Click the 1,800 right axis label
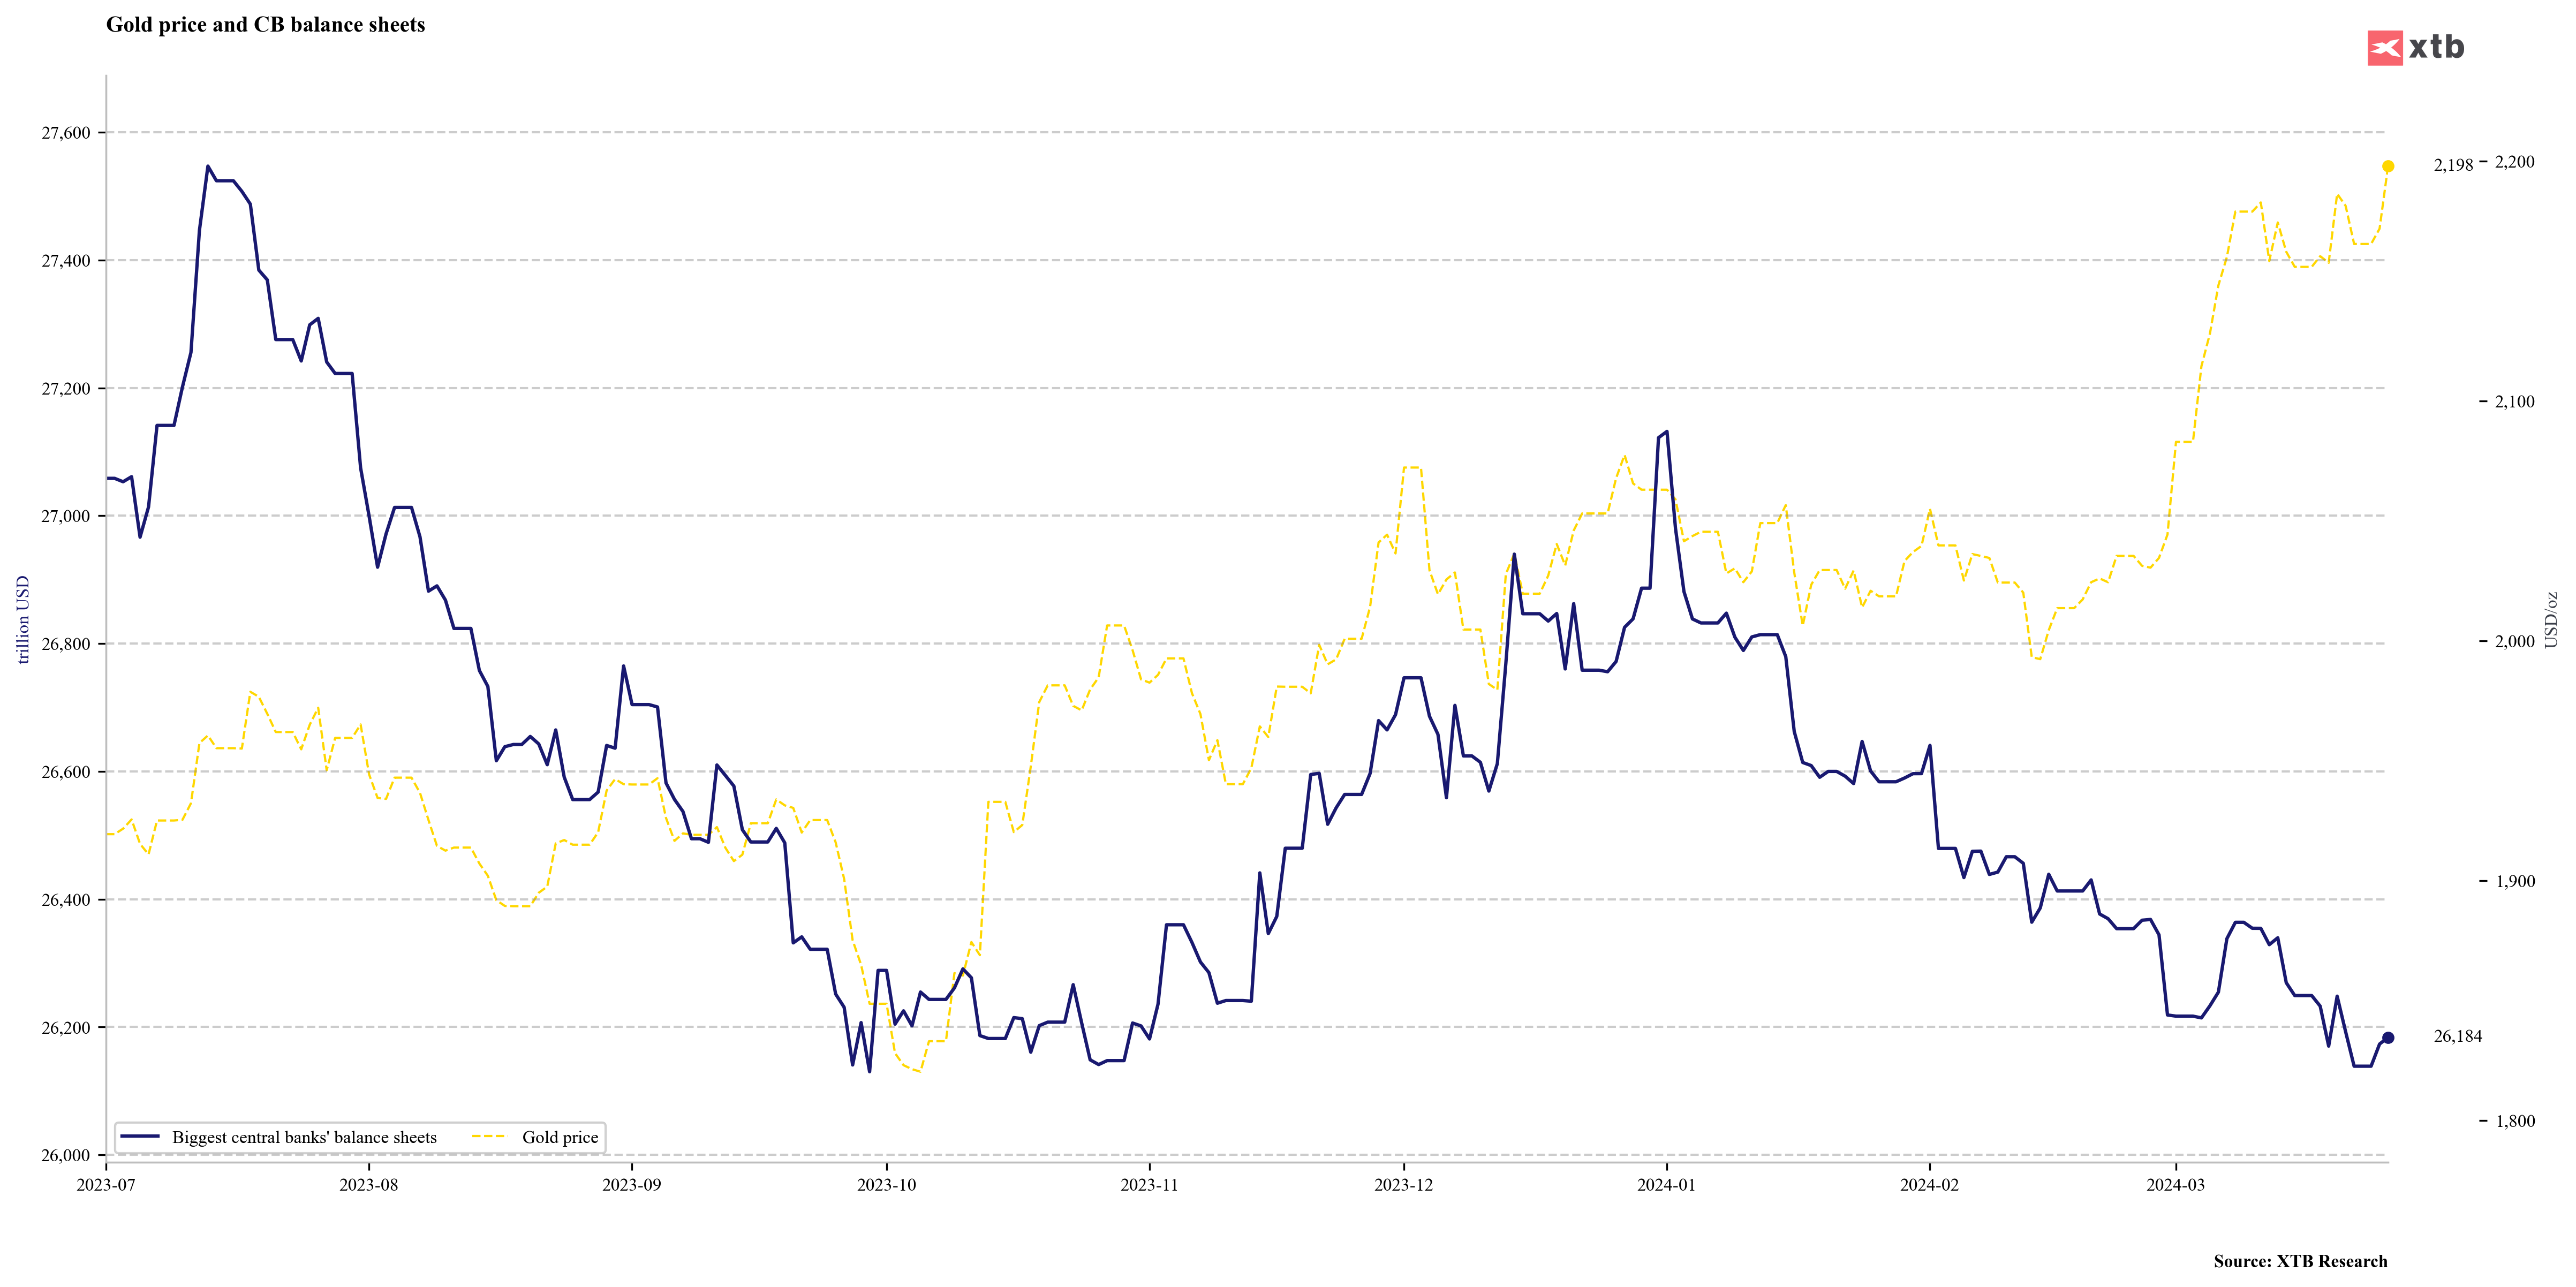The height and width of the screenshot is (1287, 2576). click(x=2515, y=1121)
